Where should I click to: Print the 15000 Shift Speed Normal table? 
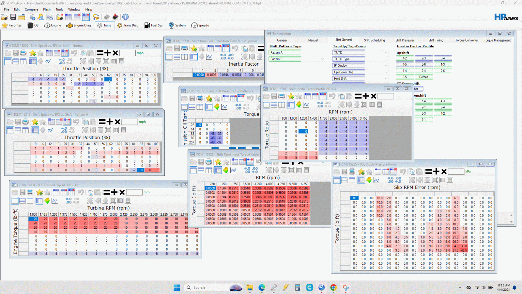[23, 53]
